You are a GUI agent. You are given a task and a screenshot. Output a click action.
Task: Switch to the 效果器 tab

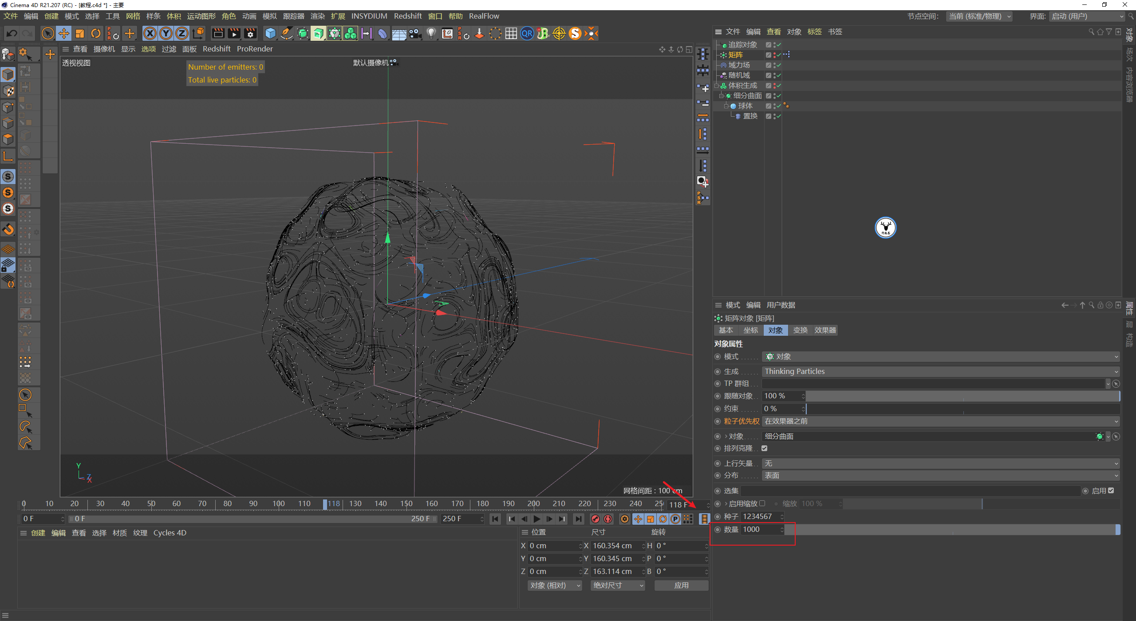[825, 330]
